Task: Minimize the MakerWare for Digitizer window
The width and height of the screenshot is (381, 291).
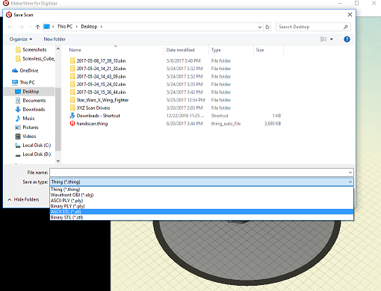Action: click(x=340, y=3)
